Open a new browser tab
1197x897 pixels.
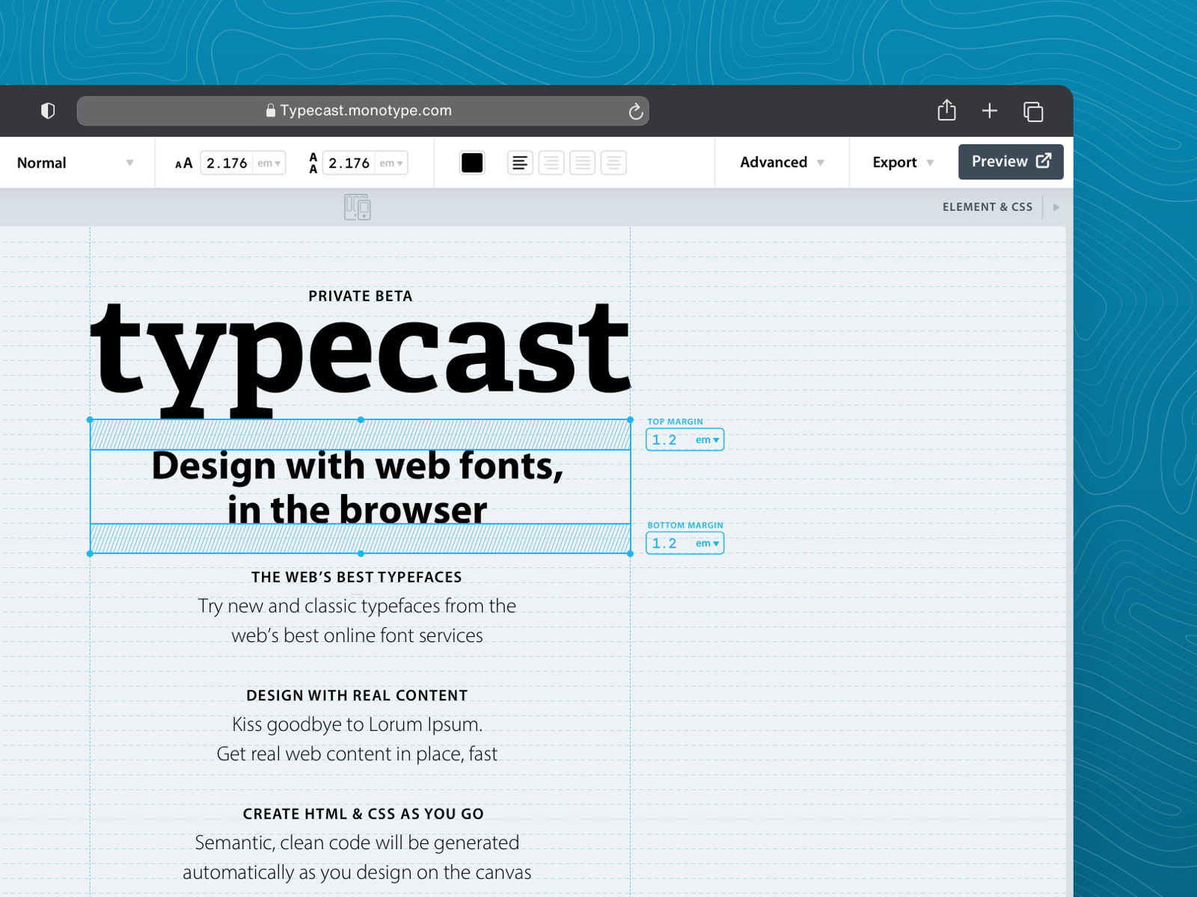pos(989,111)
